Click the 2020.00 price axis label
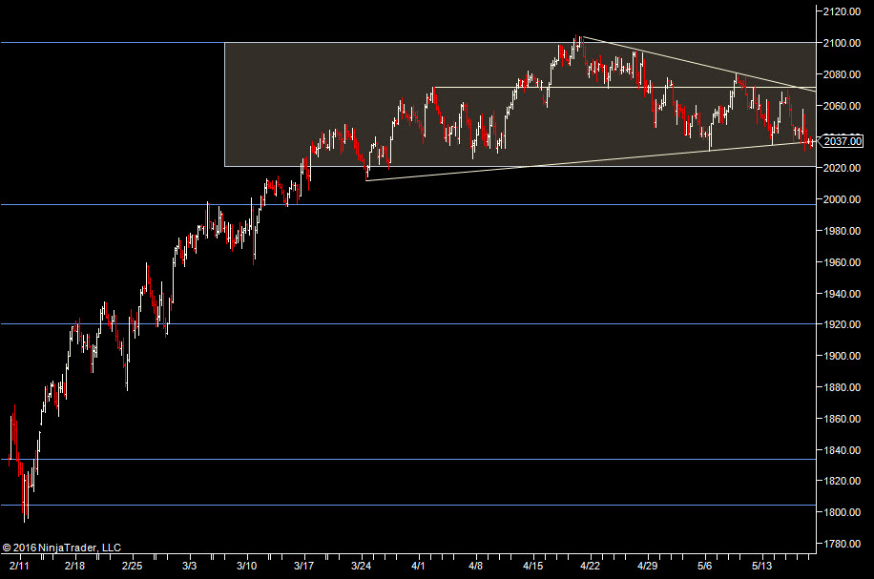This screenshot has height=579, width=874. point(842,168)
